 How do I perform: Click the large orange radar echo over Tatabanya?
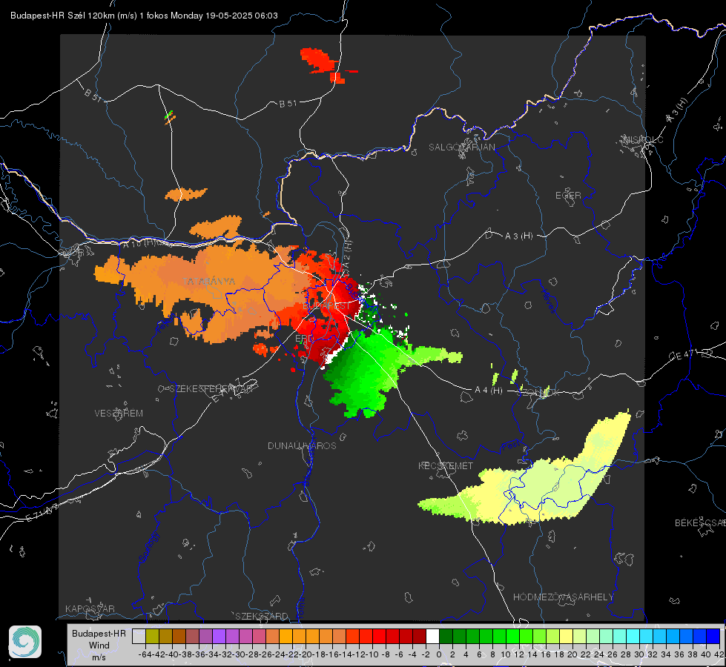click(208, 287)
